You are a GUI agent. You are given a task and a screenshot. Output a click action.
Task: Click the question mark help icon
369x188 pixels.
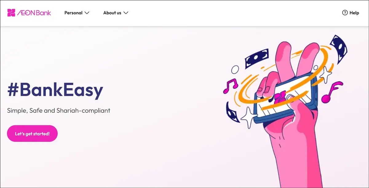click(x=345, y=13)
